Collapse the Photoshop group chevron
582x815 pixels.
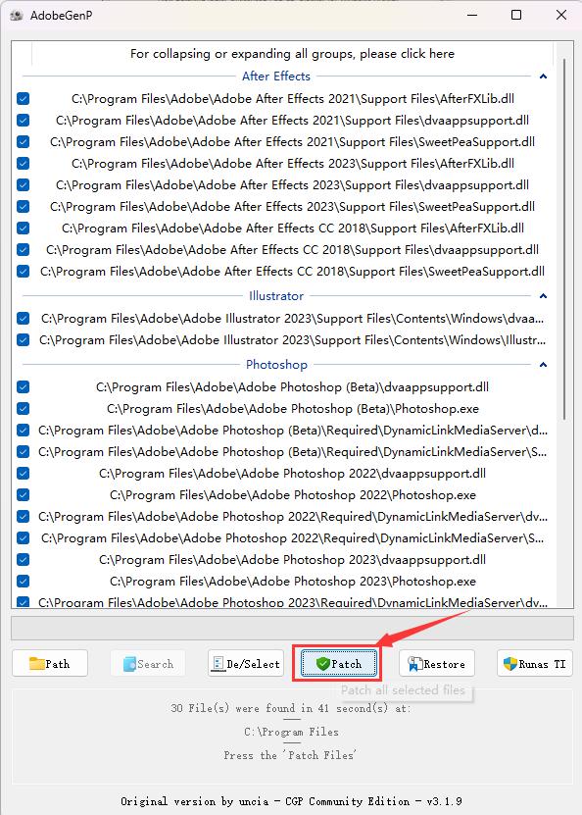(x=543, y=365)
